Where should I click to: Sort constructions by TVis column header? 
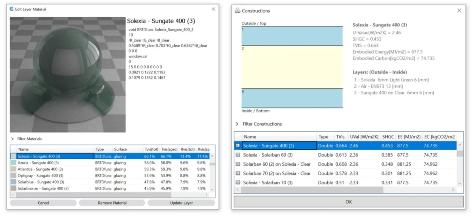tap(341, 137)
